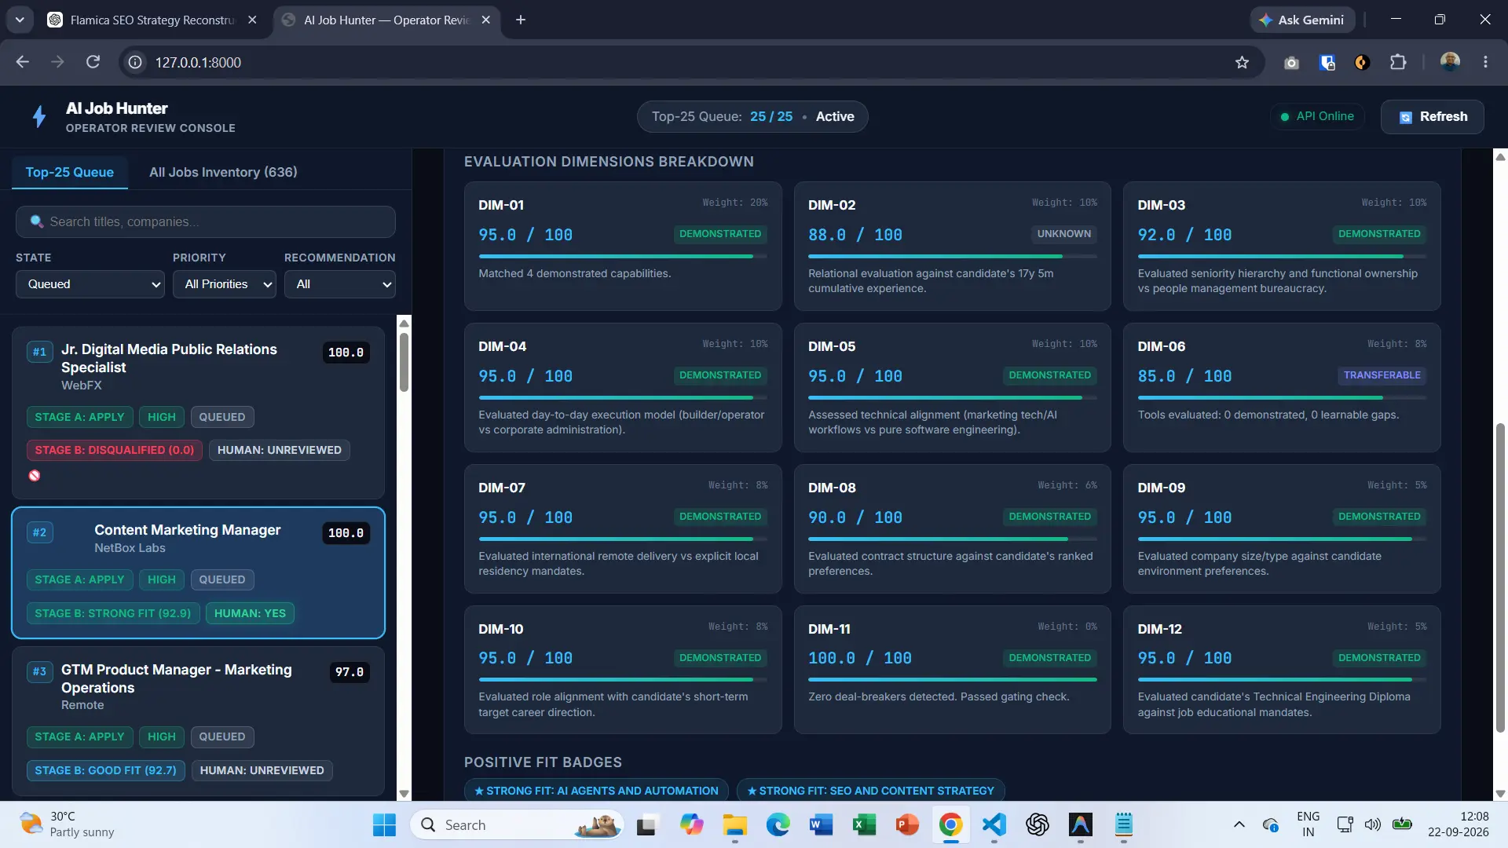Click the STRONG FIT: SEO AND CONTENT STRATEGY badge
This screenshot has width=1508, height=848.
[x=870, y=791]
